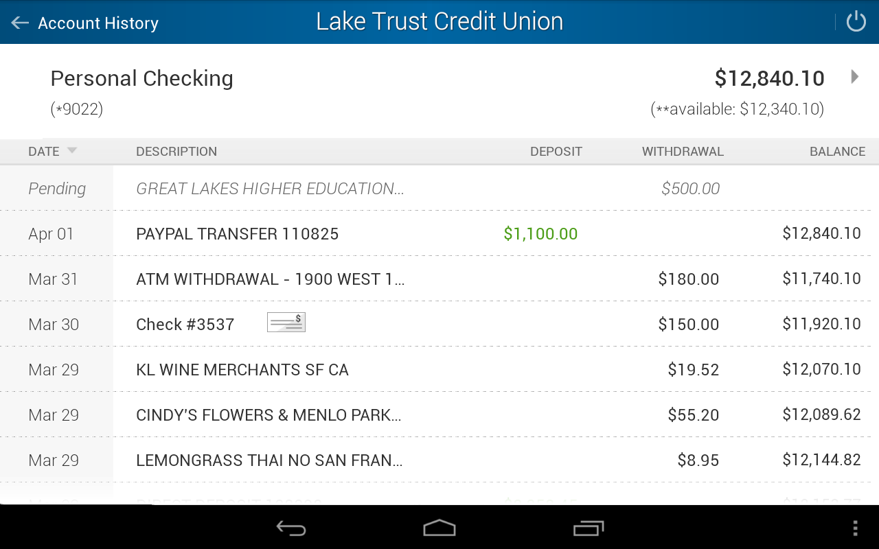879x549 pixels.
Task: Click the back arrow beside Account History
Action: click(x=19, y=21)
